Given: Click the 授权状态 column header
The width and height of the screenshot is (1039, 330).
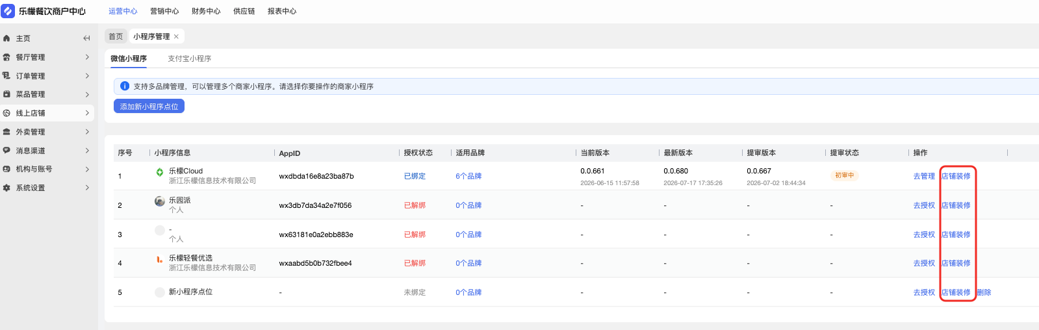Looking at the screenshot, I should tap(418, 153).
